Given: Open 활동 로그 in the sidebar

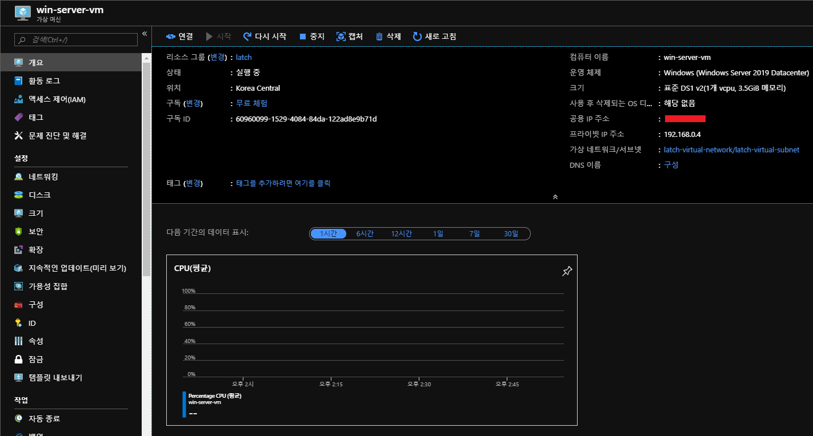Looking at the screenshot, I should (x=71, y=81).
